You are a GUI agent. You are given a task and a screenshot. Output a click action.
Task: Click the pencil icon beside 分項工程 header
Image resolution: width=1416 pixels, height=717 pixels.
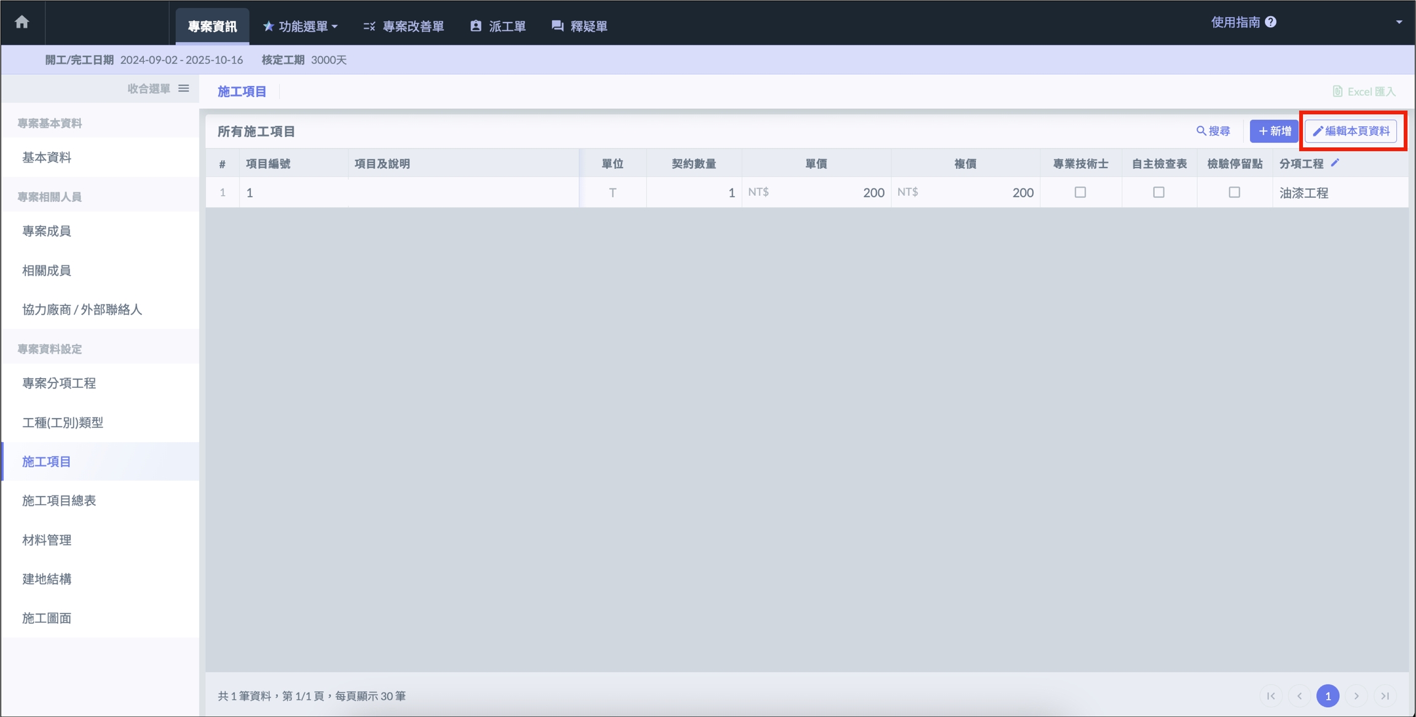pyautogui.click(x=1335, y=163)
